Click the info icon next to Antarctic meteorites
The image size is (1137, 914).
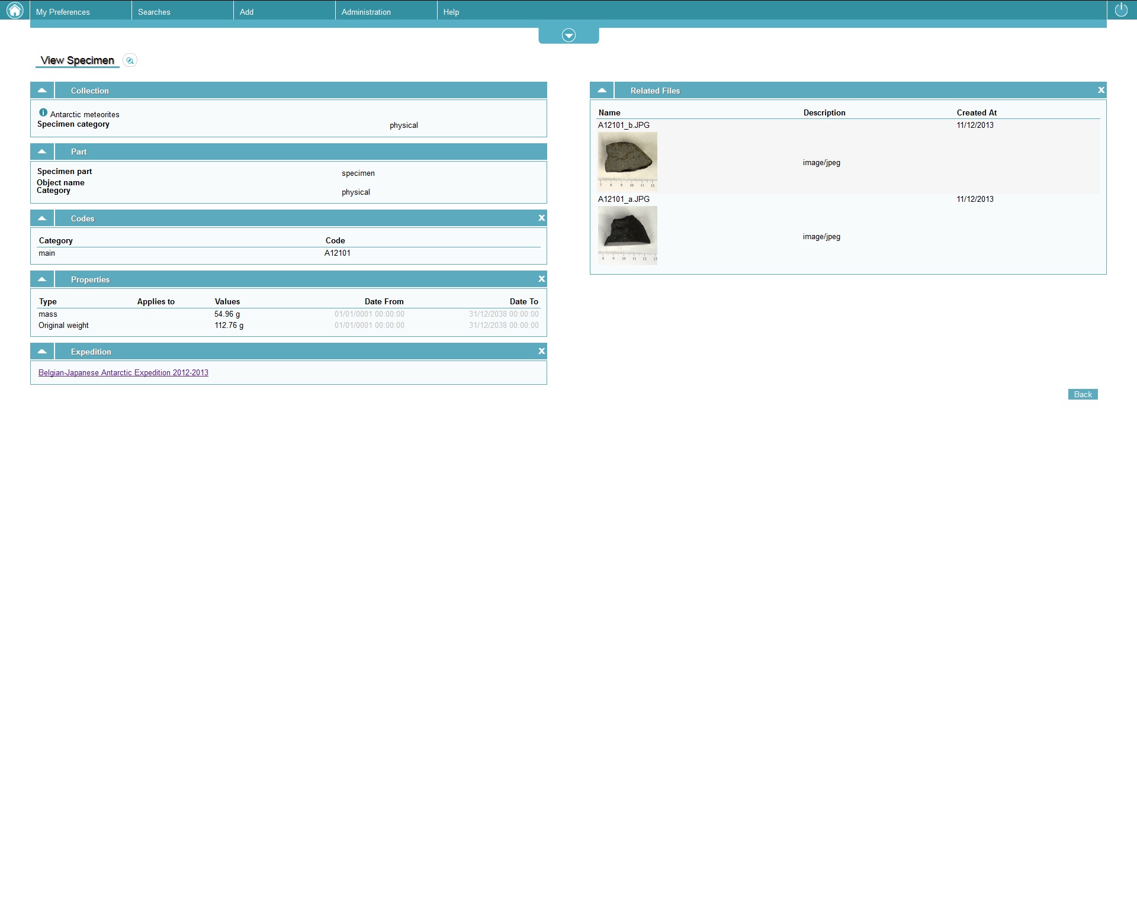43,112
